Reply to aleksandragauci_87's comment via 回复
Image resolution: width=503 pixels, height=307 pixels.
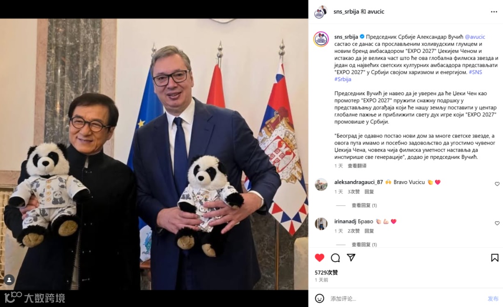tap(369, 191)
